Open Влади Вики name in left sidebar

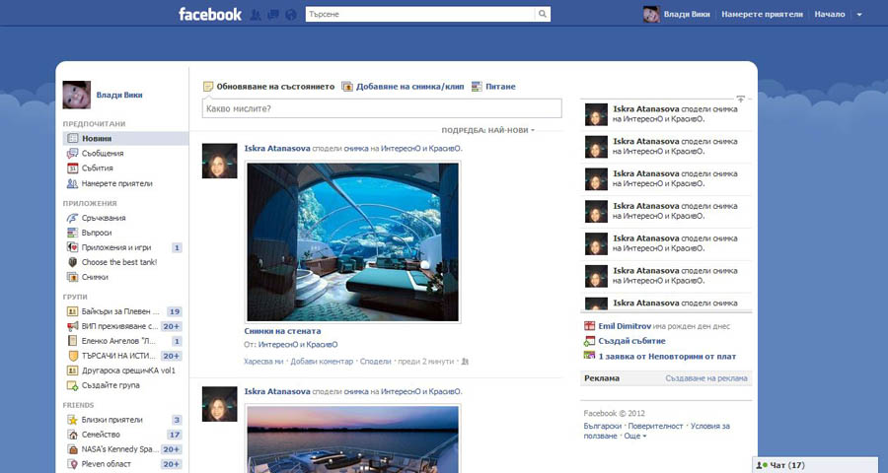(x=119, y=95)
